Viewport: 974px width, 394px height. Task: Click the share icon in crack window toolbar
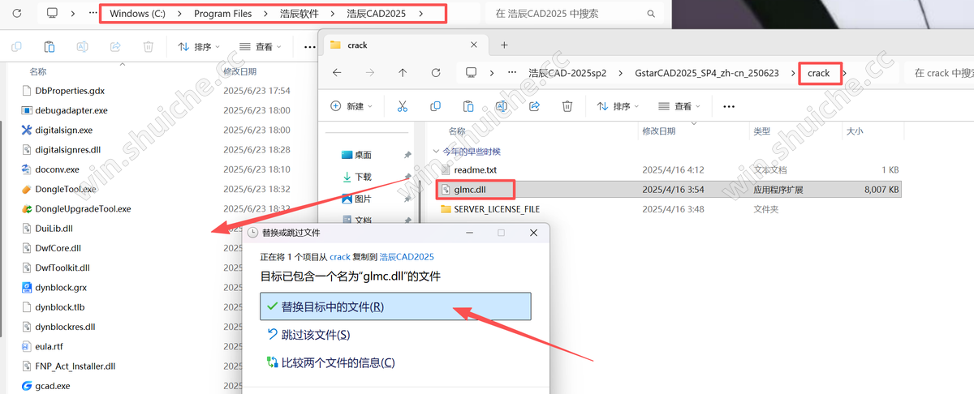tap(535, 106)
